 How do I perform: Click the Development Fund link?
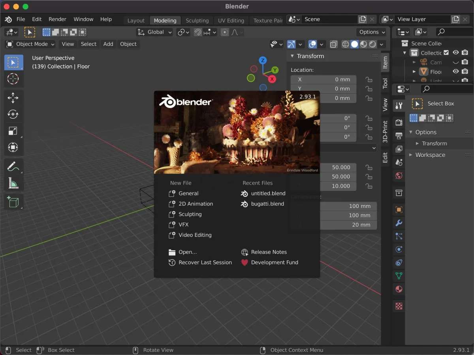point(270,262)
